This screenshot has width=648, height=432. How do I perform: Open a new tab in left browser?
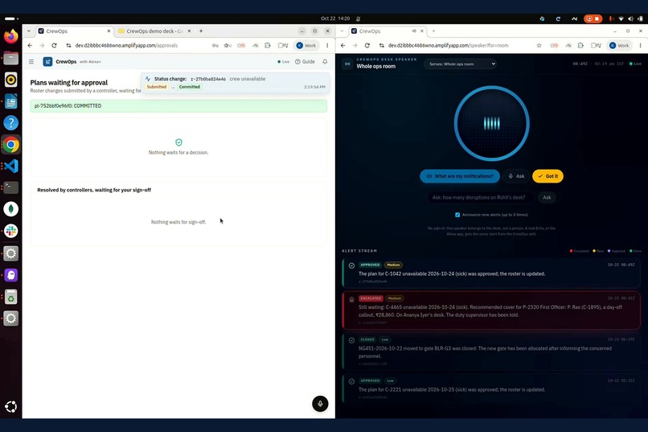click(201, 31)
